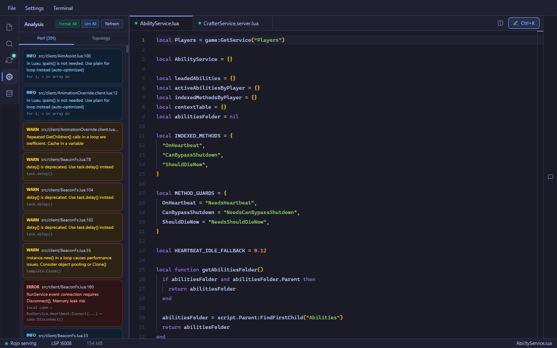Screen dimensions: 557x348
Task: Click the Ctrl+K edit command button
Action: (523, 23)
